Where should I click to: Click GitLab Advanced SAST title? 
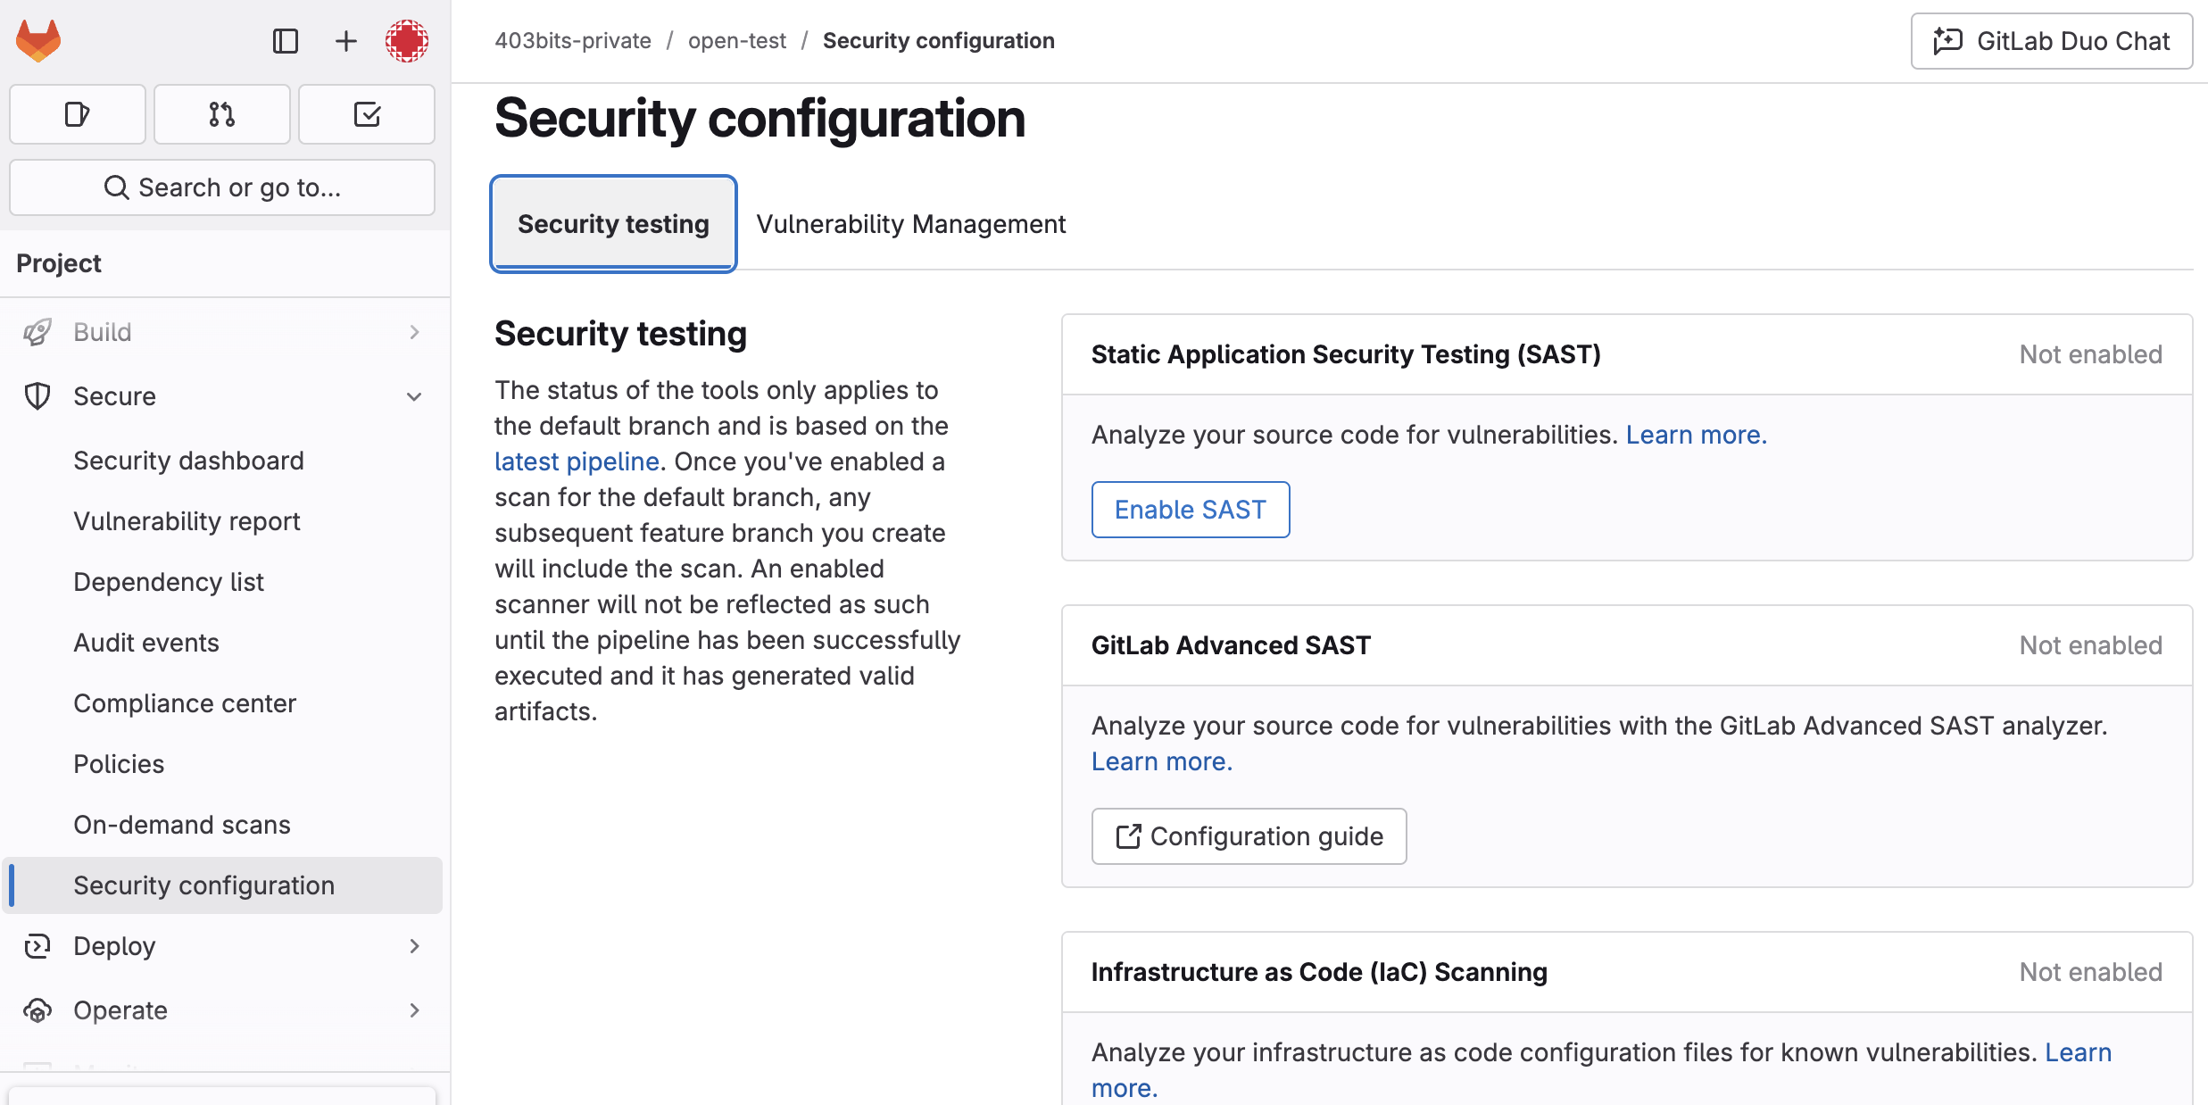click(x=1231, y=645)
